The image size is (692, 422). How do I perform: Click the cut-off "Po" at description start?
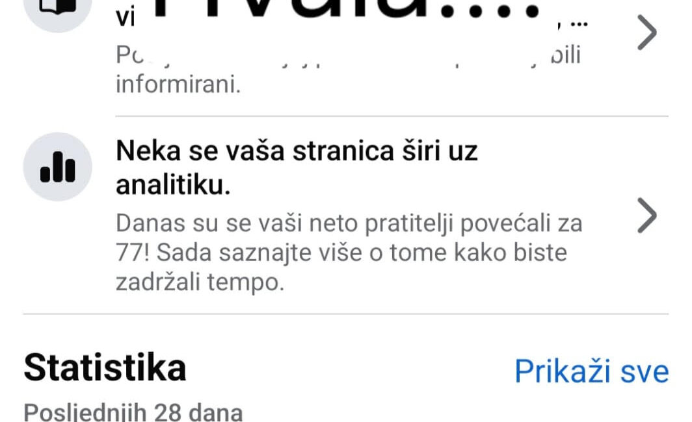tap(129, 55)
